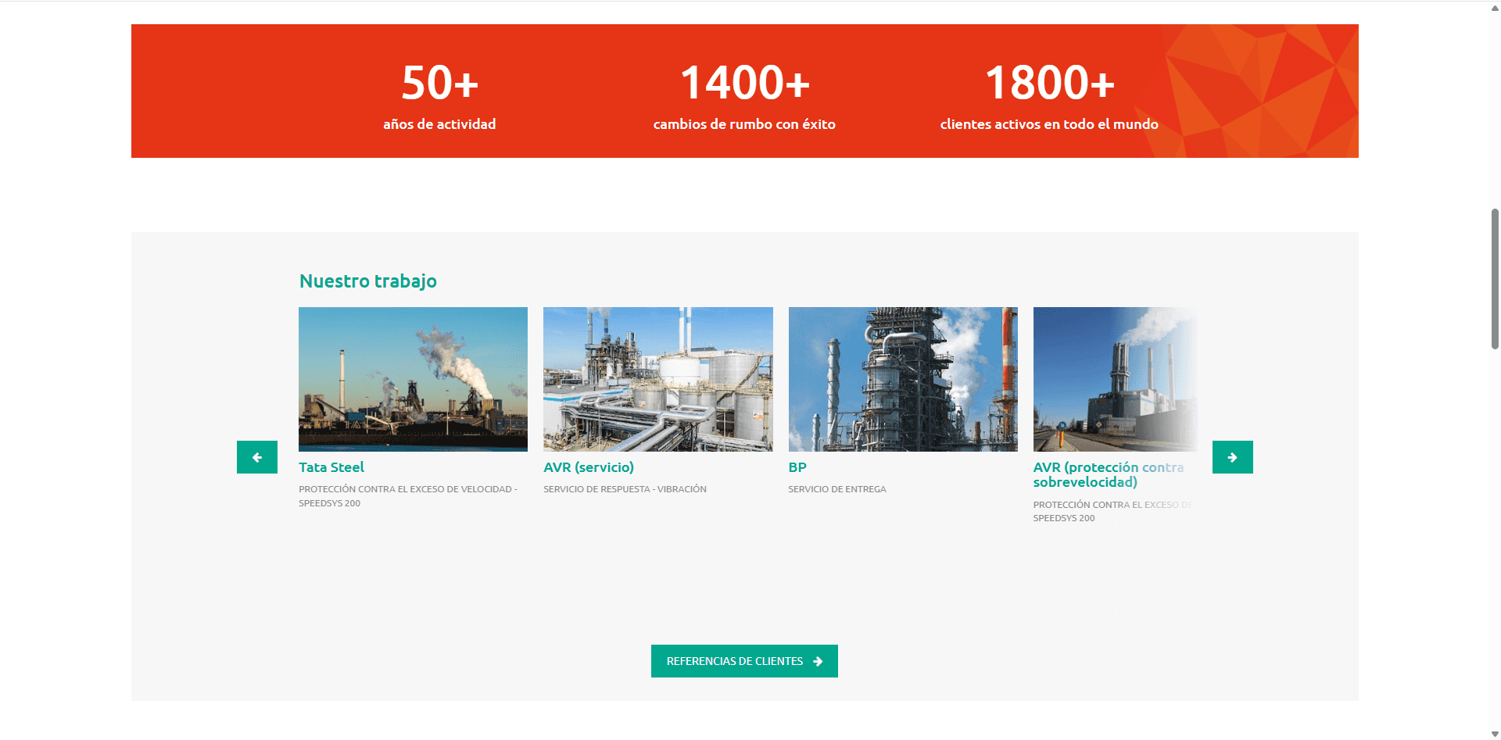Click the Servicio de entrega caption
Image resolution: width=1501 pixels, height=740 pixels.
[836, 489]
